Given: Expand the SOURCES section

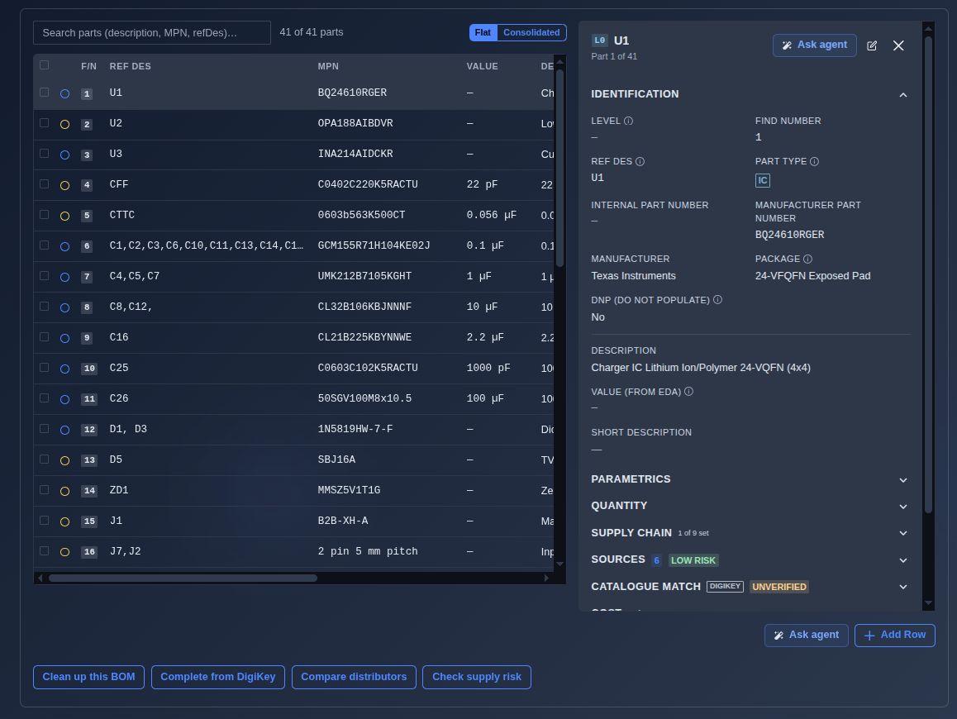Looking at the screenshot, I should point(903,560).
